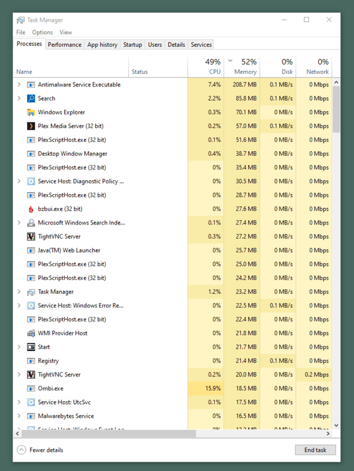
Task: Expand the Service Host: UtcSvc entry
Action: pos(19,402)
